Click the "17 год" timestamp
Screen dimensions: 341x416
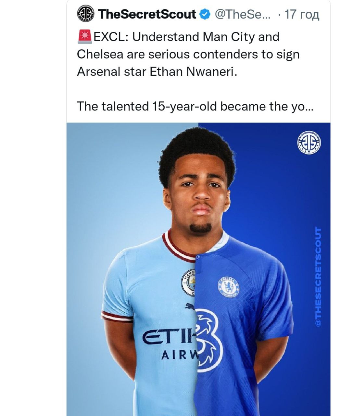[x=302, y=14]
